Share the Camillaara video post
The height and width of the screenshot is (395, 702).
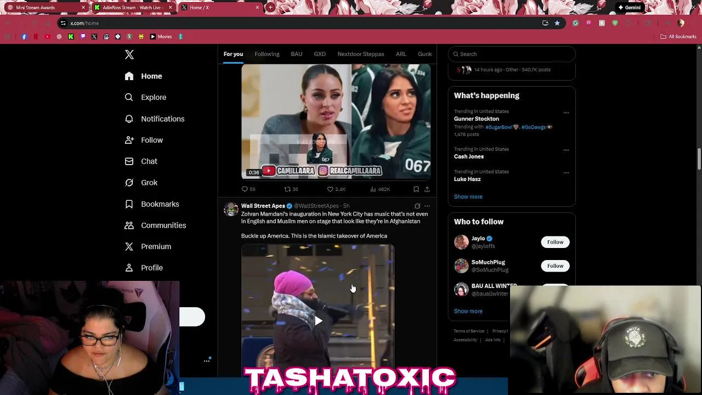(x=427, y=189)
